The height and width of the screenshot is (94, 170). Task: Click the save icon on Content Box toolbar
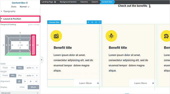pyautogui.click(x=92, y=22)
